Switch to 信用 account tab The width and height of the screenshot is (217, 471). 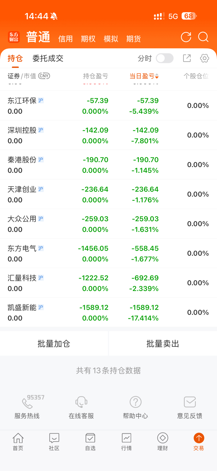66,39
